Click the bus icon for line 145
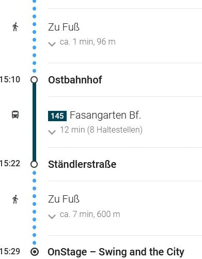This screenshot has height=259, width=202. (x=15, y=114)
